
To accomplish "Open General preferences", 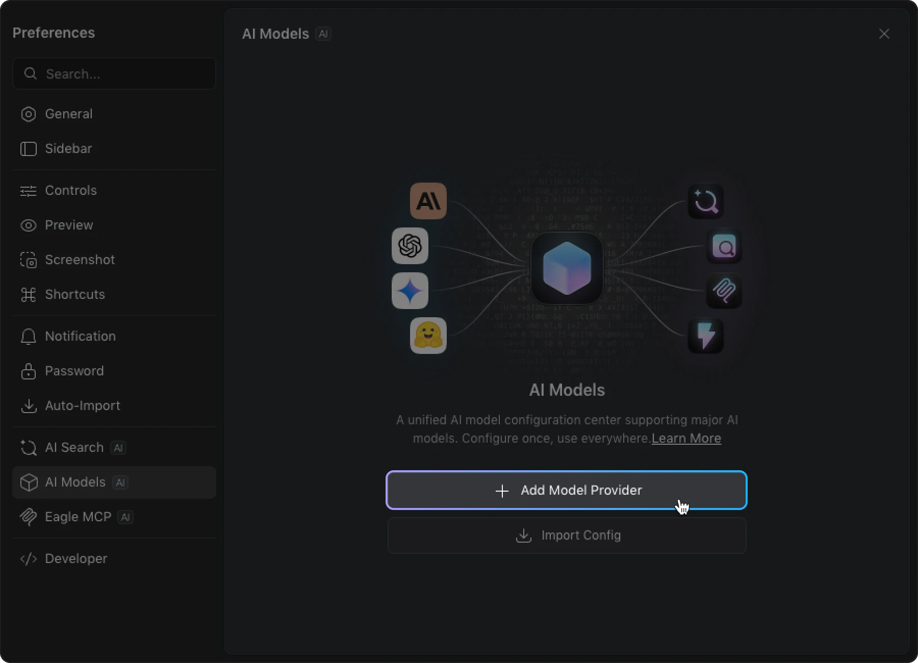I will pyautogui.click(x=69, y=114).
